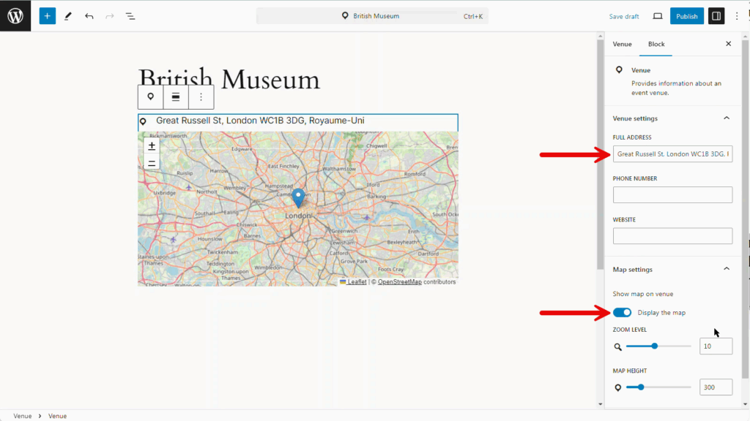Switch to the Venue tab in the sidebar
The image size is (750, 421).
click(x=622, y=44)
